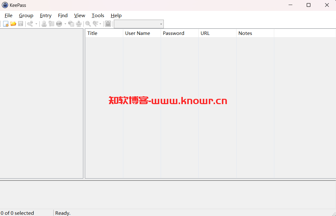336x216 pixels.
Task: Open the Find menu
Action: coord(63,15)
